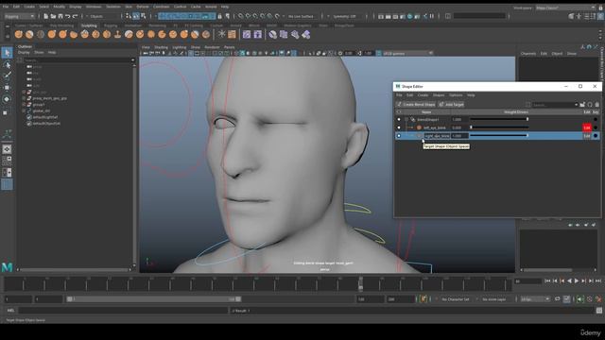Collapse the blendShape1 group in Shape Editor
Screen dimensions: 605x340
406,120
